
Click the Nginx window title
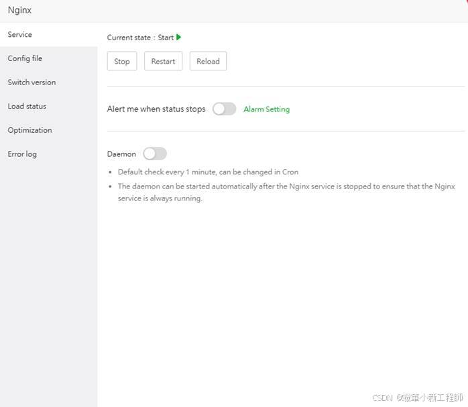tap(19, 10)
